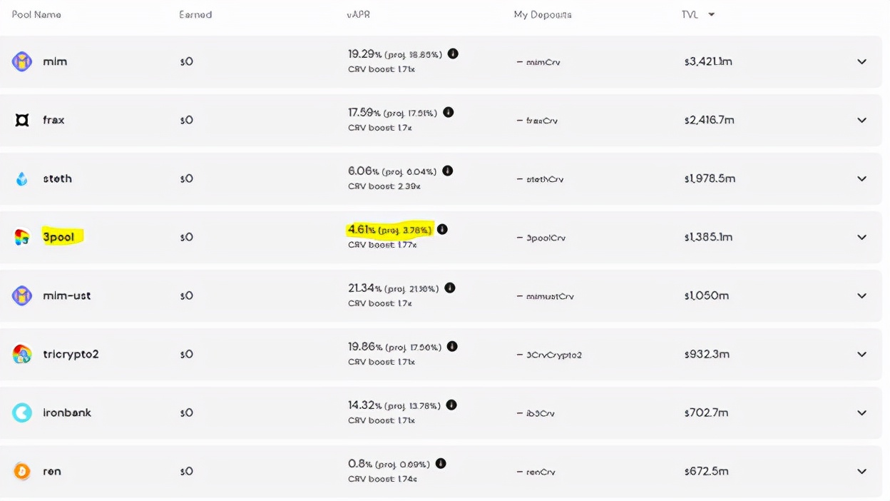
Task: Click the steth water drop icon
Action: point(22,178)
